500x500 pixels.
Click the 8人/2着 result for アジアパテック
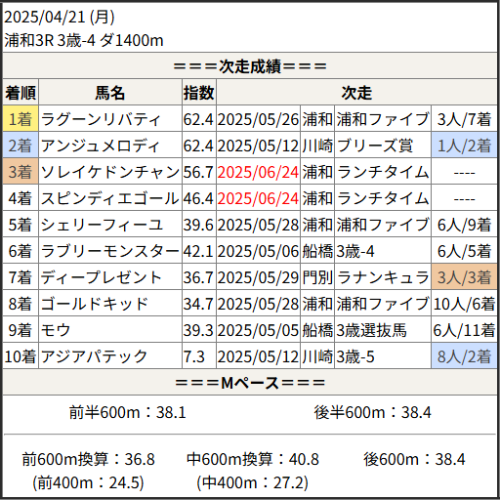[464, 356]
